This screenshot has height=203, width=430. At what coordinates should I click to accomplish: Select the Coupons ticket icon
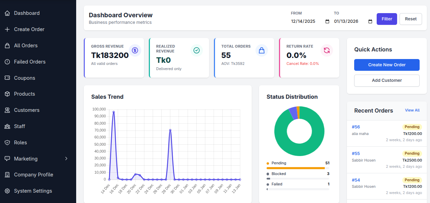tap(7, 78)
